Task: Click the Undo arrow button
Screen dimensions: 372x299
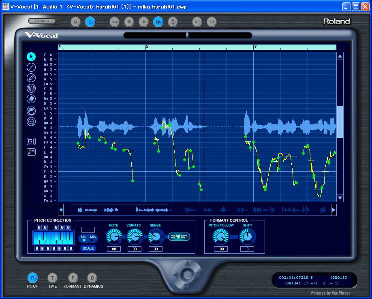Action: (197, 22)
